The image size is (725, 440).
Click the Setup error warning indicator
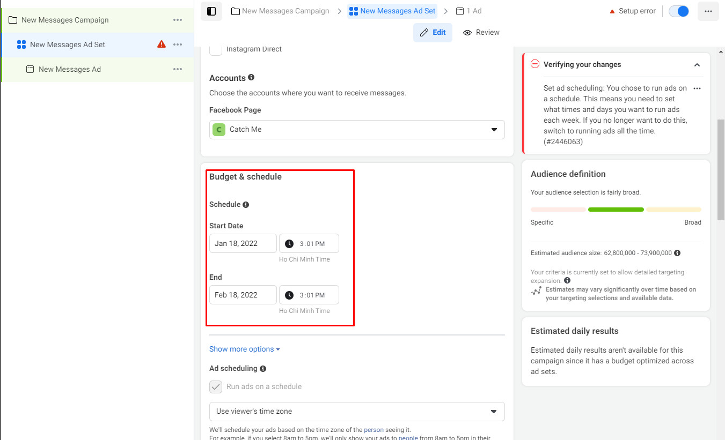(633, 11)
